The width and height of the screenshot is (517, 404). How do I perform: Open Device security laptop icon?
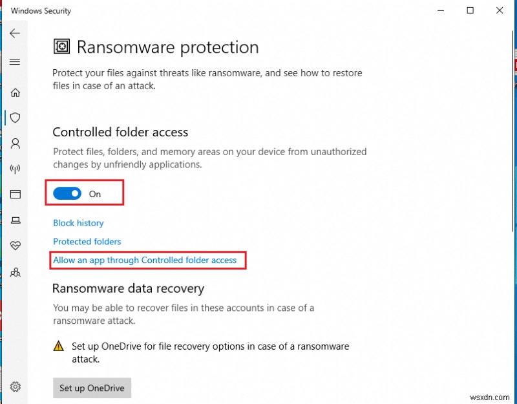(15, 220)
